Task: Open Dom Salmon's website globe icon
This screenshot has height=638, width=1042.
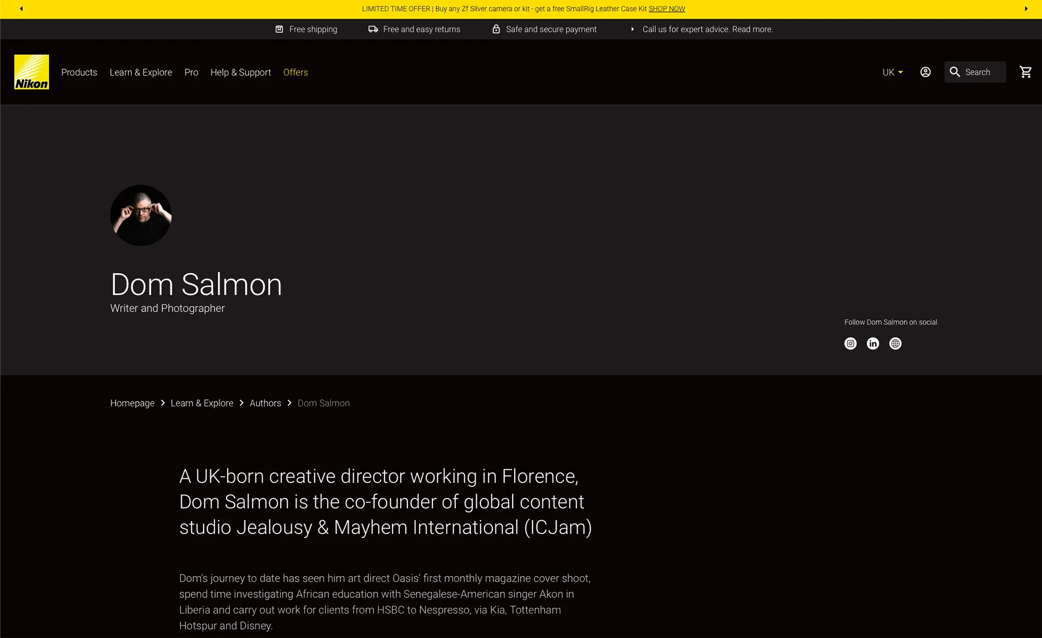Action: (x=895, y=343)
